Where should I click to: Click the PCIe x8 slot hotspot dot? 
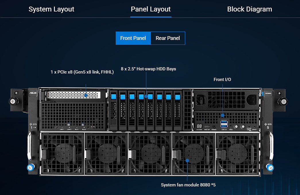coord(86,95)
